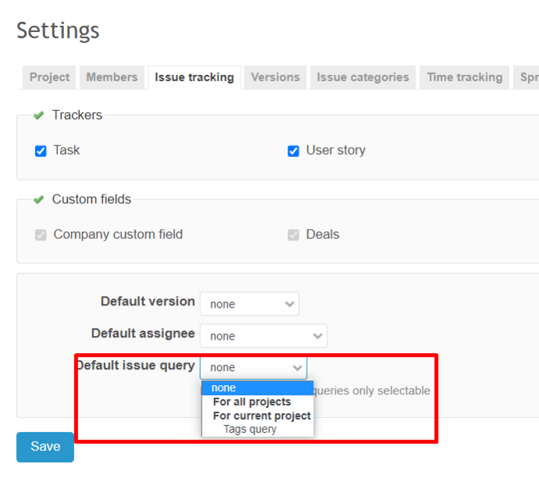The image size is (539, 503).
Task: Click the Company custom field checkbox
Action: [41, 235]
